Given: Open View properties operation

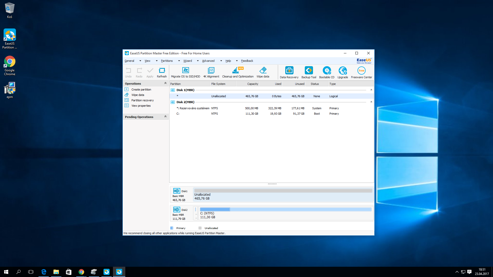Looking at the screenshot, I should [x=141, y=106].
